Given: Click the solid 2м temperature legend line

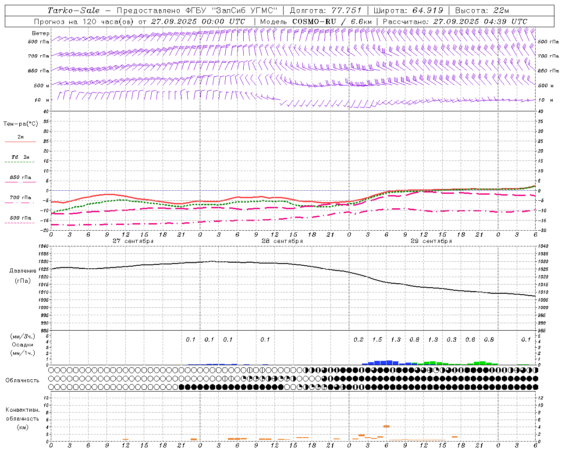Looking at the screenshot, I should tap(20, 142).
